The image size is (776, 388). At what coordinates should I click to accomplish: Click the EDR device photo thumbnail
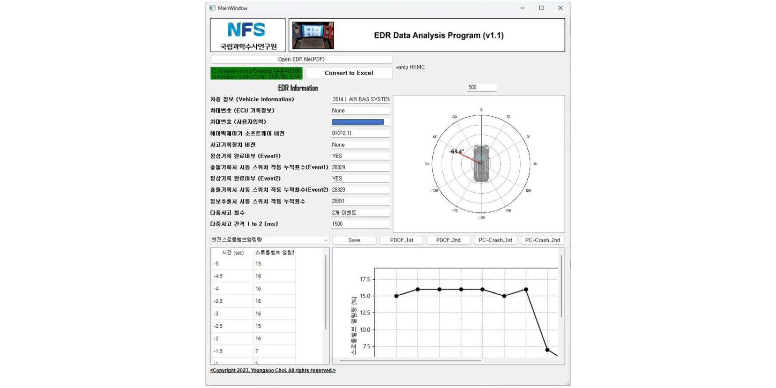click(x=313, y=35)
